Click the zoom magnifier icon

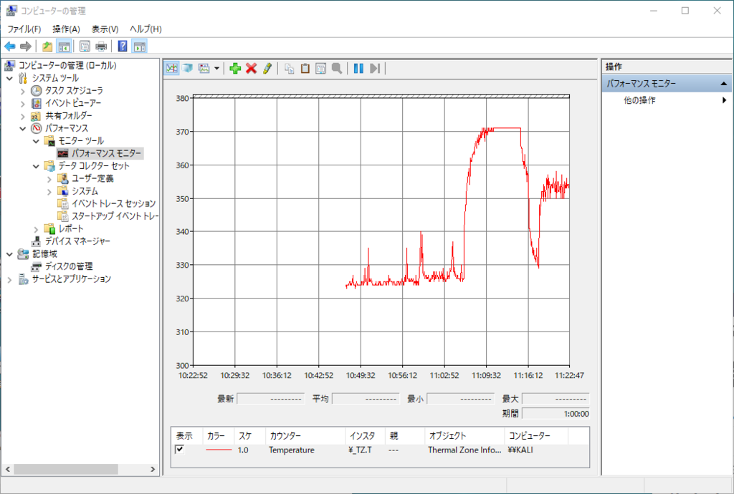(x=337, y=68)
